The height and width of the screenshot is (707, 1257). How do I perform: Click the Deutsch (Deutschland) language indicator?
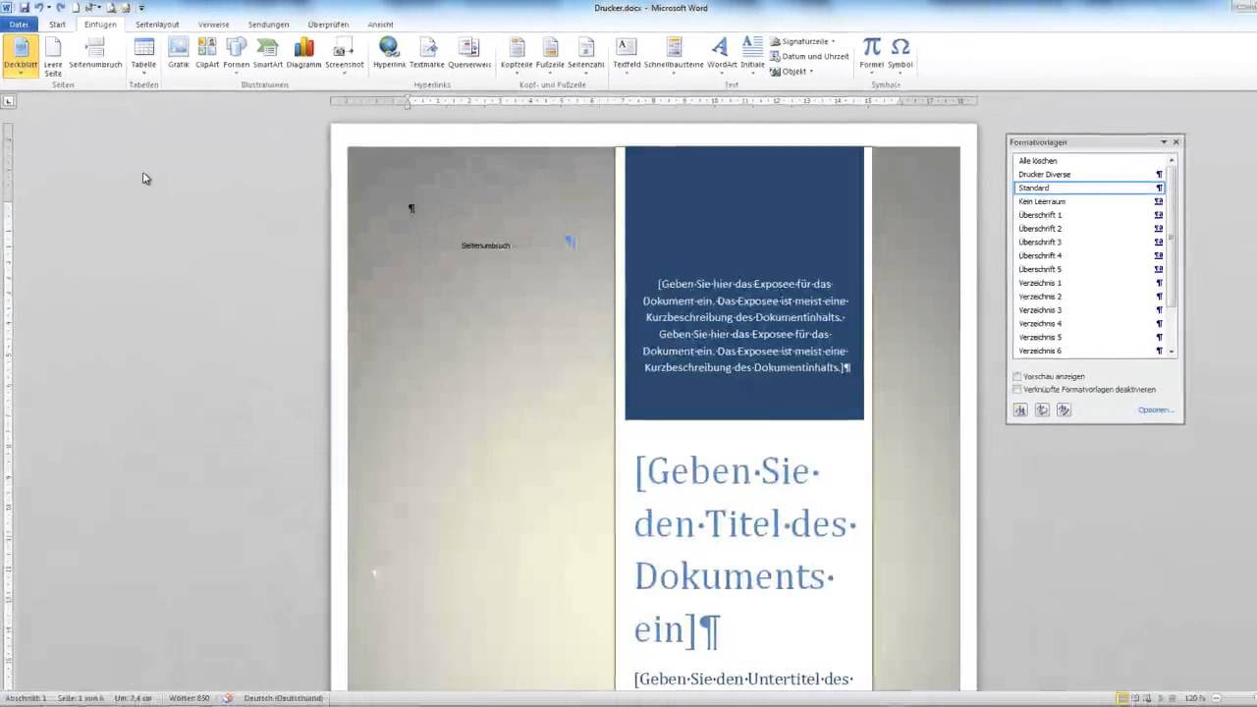(x=283, y=698)
